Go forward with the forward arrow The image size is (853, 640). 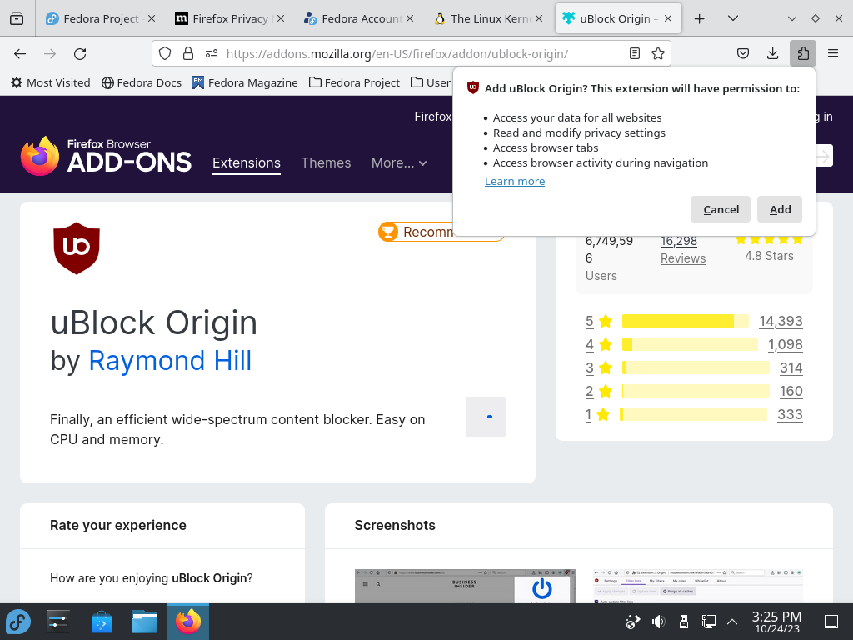click(50, 53)
